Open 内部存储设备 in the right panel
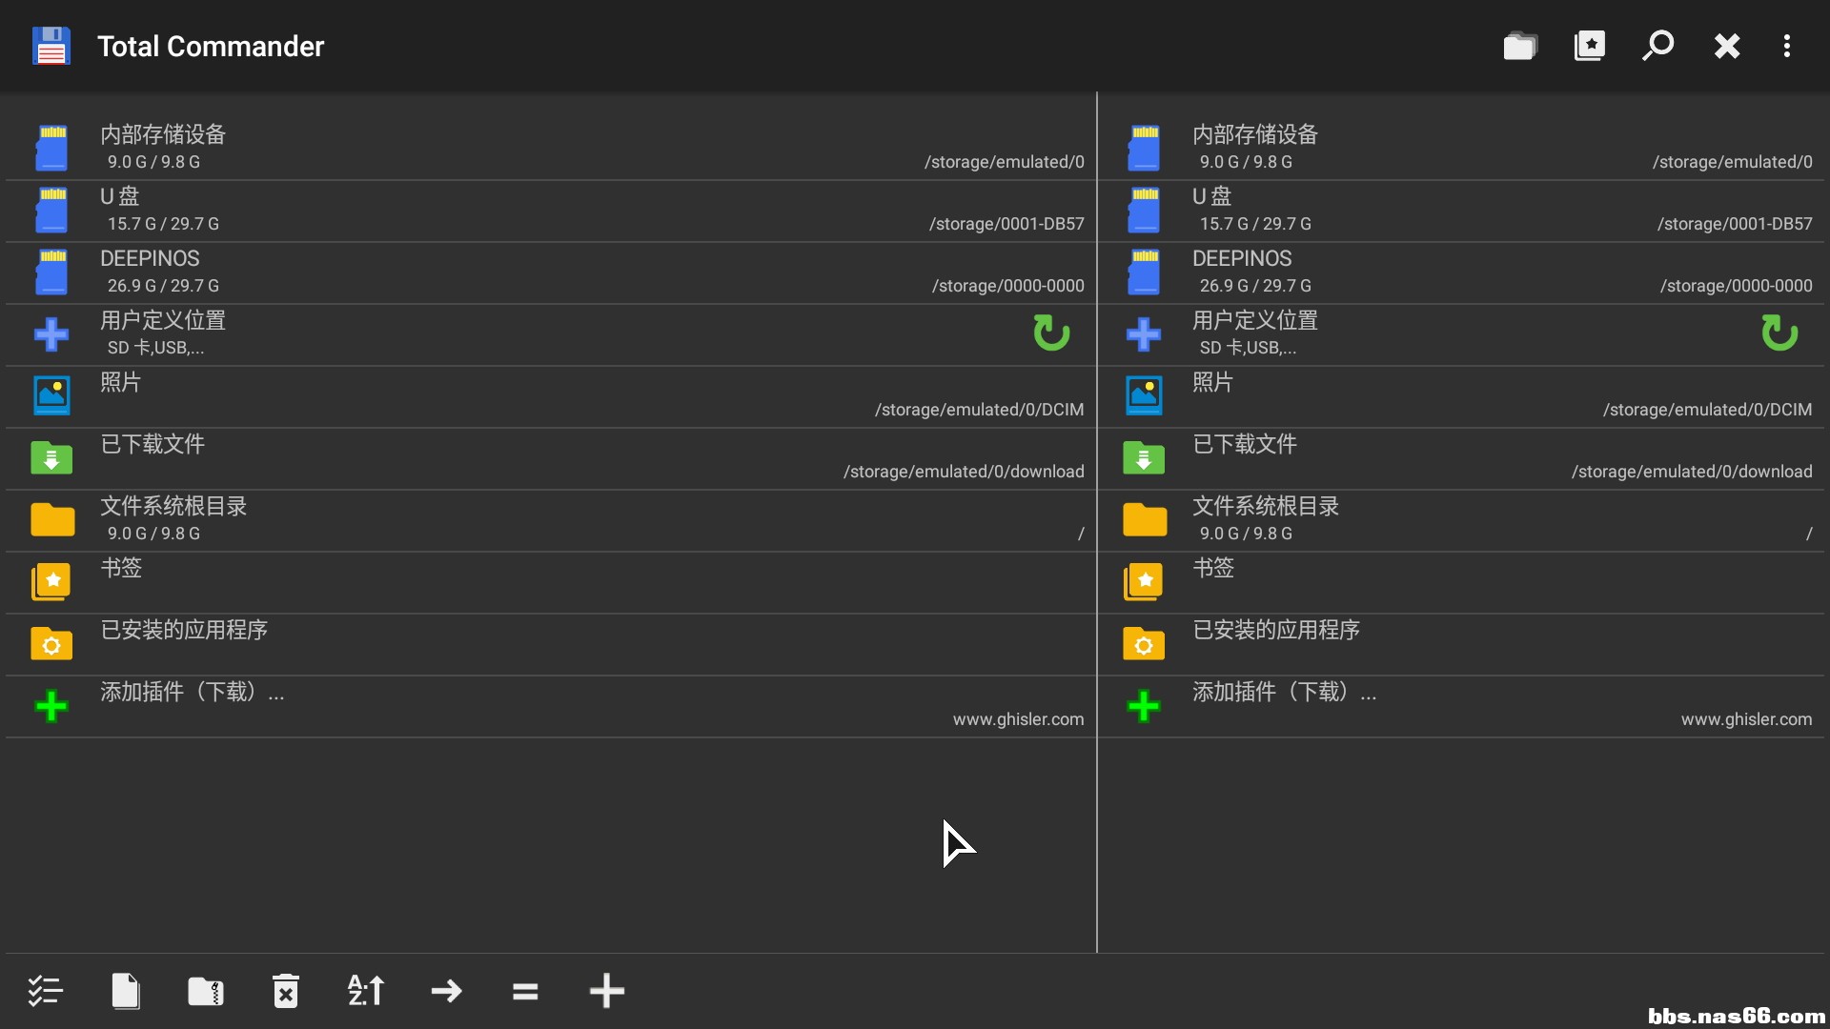 click(x=1461, y=149)
